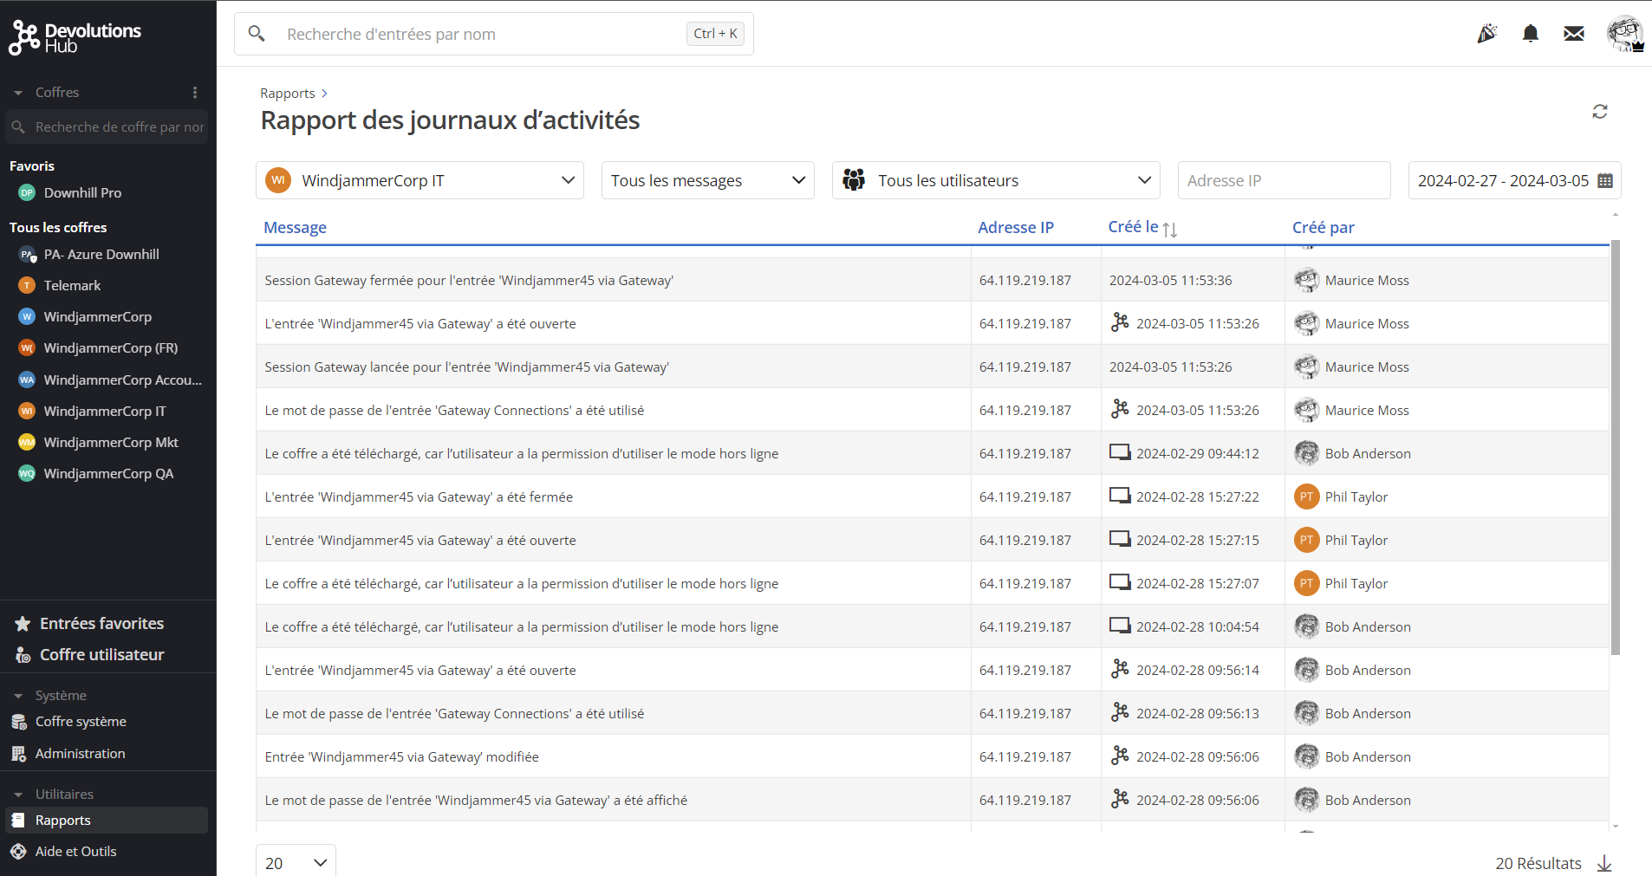The width and height of the screenshot is (1652, 876).
Task: Refresh the activity logs report
Action: (1600, 112)
